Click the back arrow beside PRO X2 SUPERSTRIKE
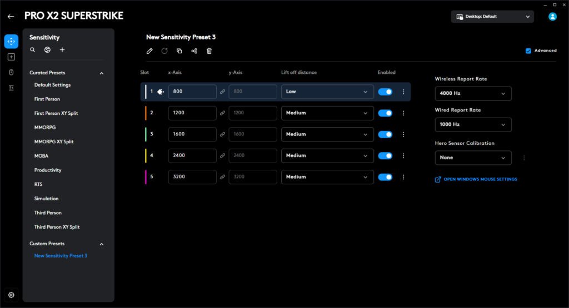Viewport: 569px width, 308px height. 11,16
